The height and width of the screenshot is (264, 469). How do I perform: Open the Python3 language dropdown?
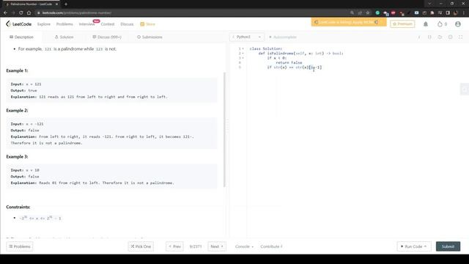(x=247, y=37)
